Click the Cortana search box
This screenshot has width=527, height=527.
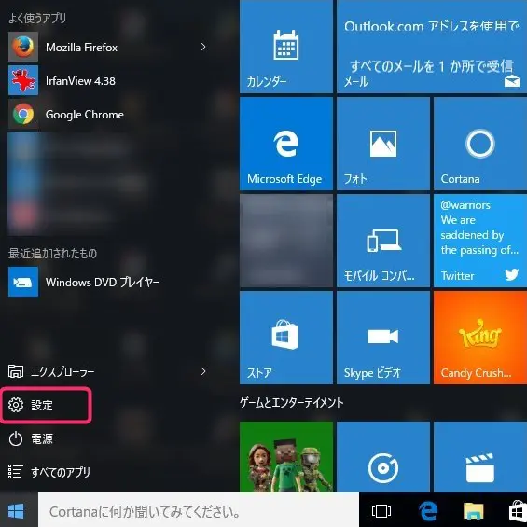click(199, 511)
